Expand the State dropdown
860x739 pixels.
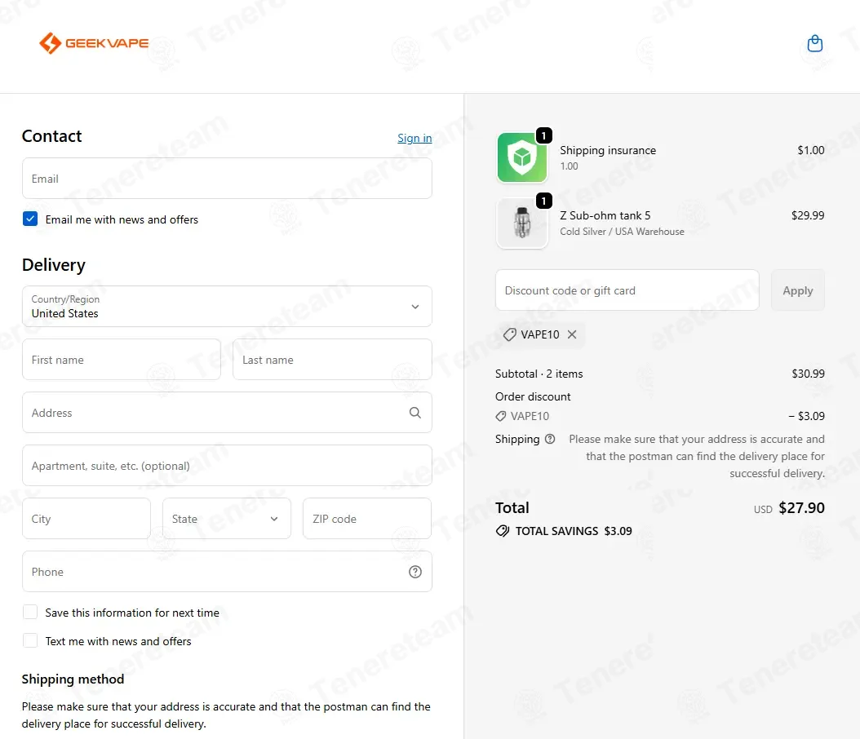tap(227, 519)
